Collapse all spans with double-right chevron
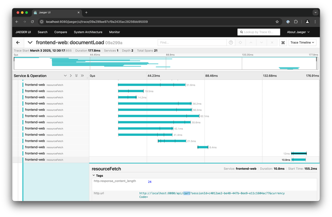 tap(82, 76)
